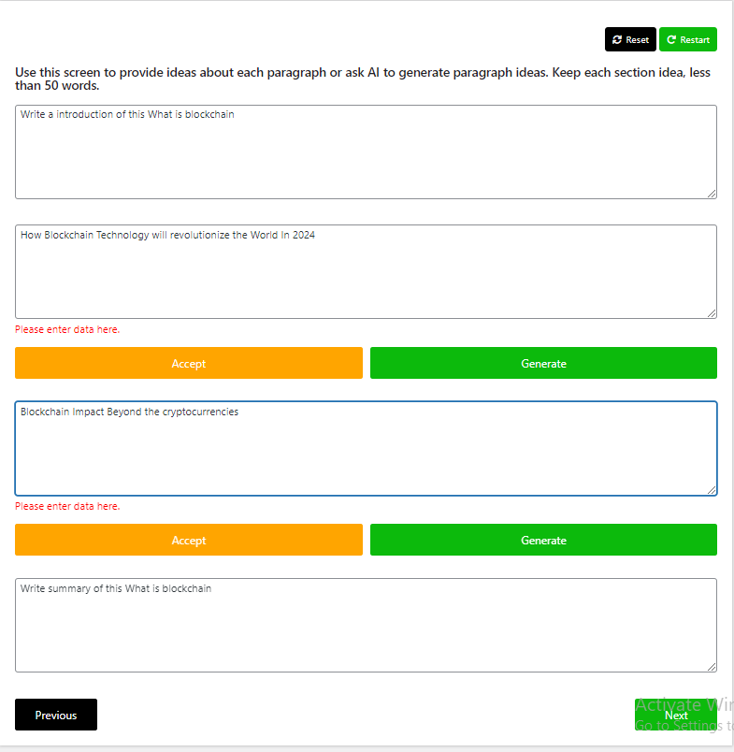Select the 'Write summary of this' text box
The height and width of the screenshot is (752, 734).
point(366,626)
